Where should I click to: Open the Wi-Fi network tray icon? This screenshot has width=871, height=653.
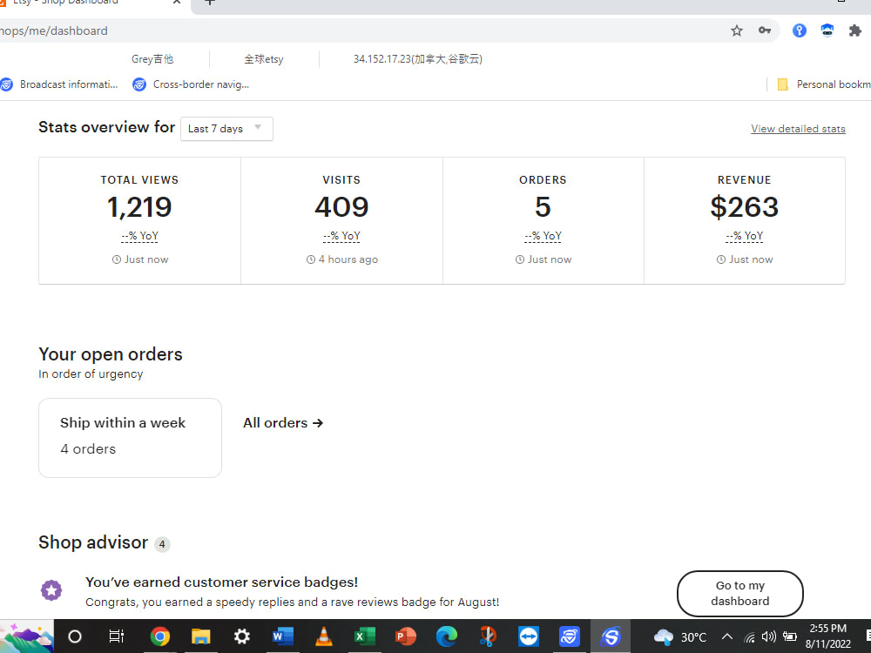click(x=750, y=637)
